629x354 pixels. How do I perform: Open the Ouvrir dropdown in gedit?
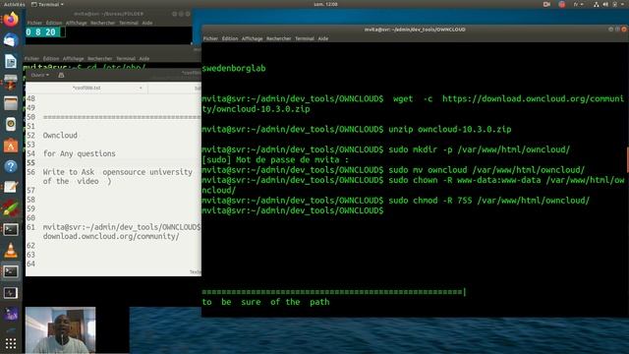[39, 75]
